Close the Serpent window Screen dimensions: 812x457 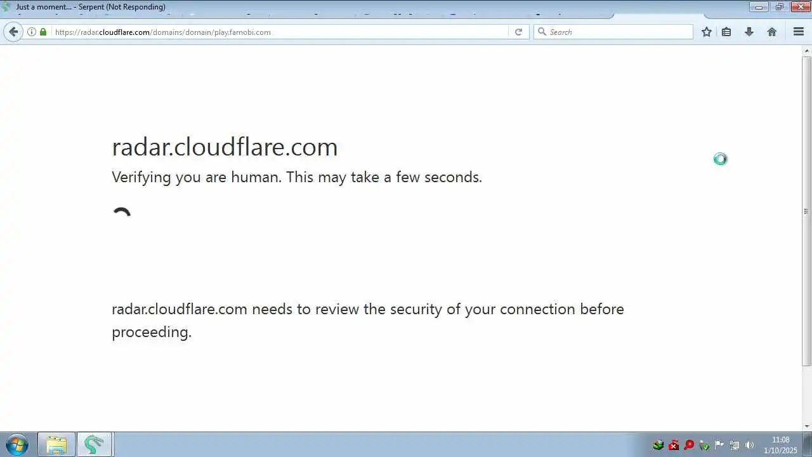coord(800,7)
